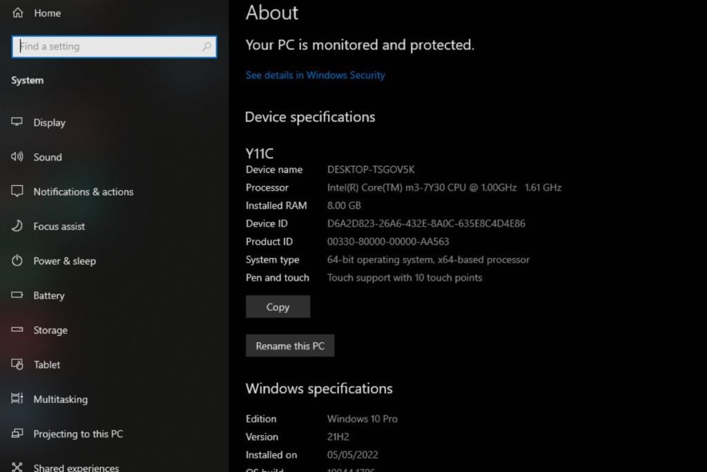
Task: Click the search magnifier icon
Action: click(206, 46)
